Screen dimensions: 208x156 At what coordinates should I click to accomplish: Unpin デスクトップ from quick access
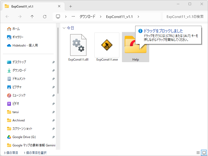pos(53,62)
